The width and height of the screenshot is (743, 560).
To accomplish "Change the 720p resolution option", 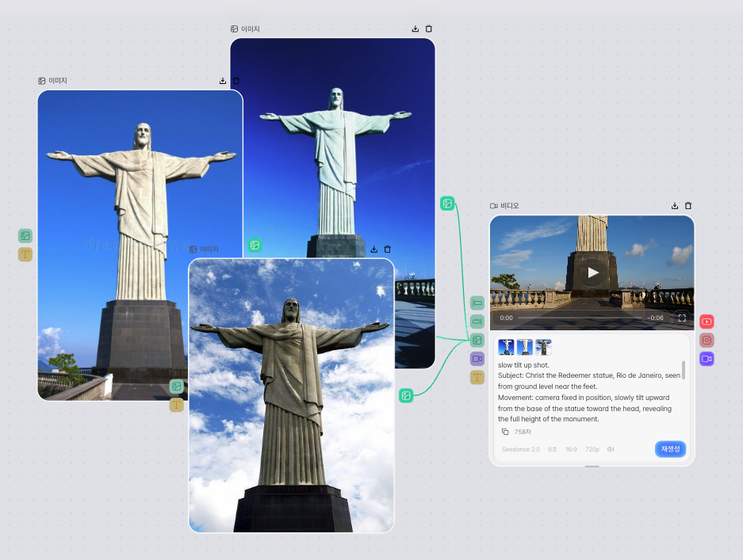I will tap(592, 449).
